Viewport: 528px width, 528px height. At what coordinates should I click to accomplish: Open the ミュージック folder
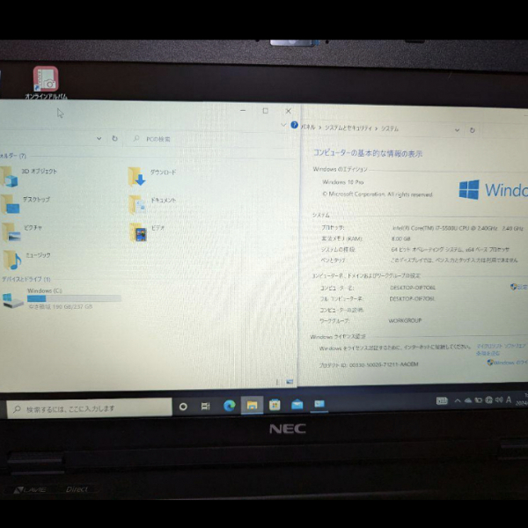click(26, 260)
